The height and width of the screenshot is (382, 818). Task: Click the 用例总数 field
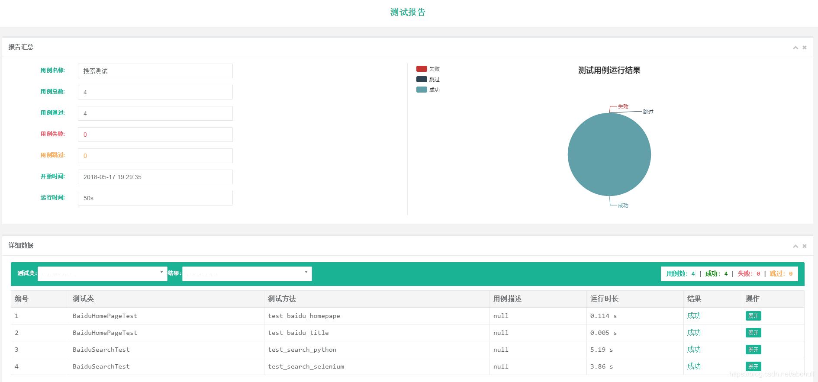click(x=155, y=92)
